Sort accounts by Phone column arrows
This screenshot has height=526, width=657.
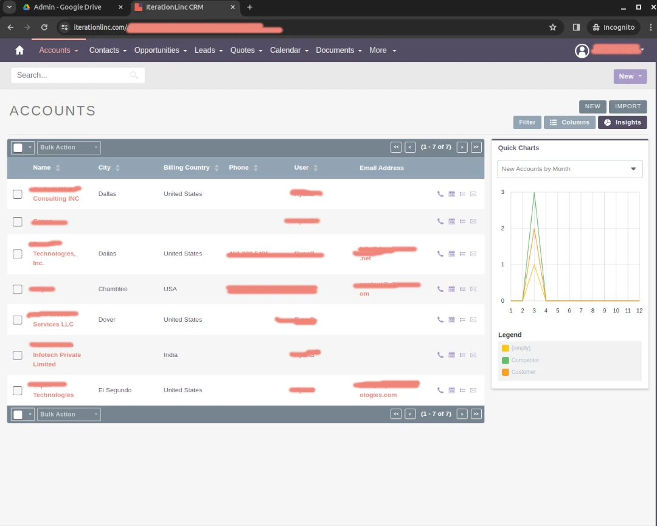click(255, 168)
